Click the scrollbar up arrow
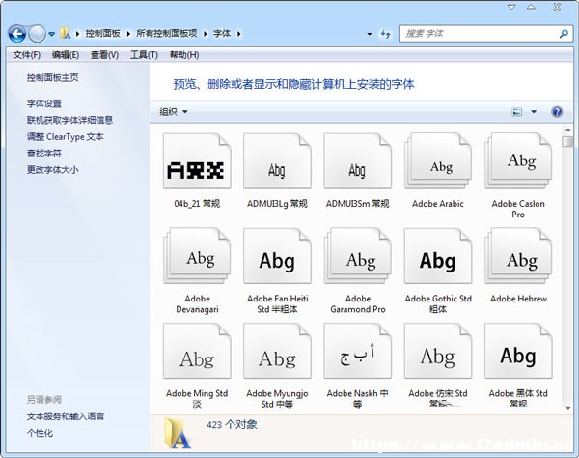 [568, 130]
